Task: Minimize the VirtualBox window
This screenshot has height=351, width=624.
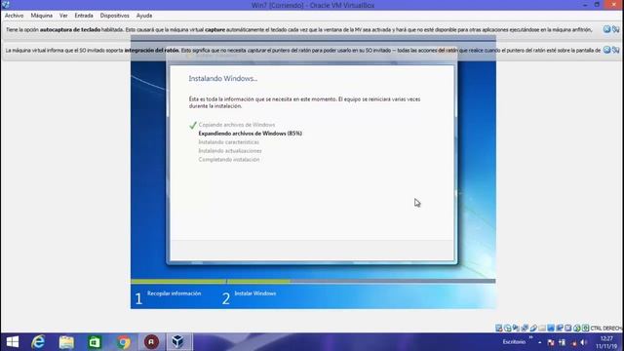Action: tap(585, 5)
